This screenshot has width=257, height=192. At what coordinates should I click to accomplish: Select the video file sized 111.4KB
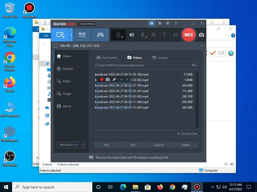click(x=144, y=91)
